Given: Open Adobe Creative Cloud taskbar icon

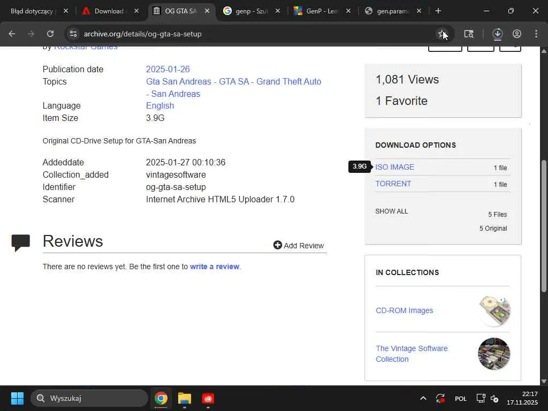Looking at the screenshot, I should [x=208, y=398].
